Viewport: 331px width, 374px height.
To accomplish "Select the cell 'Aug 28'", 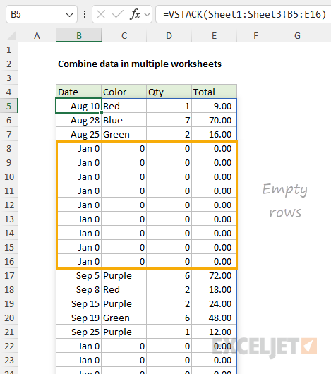I will coord(79,120).
